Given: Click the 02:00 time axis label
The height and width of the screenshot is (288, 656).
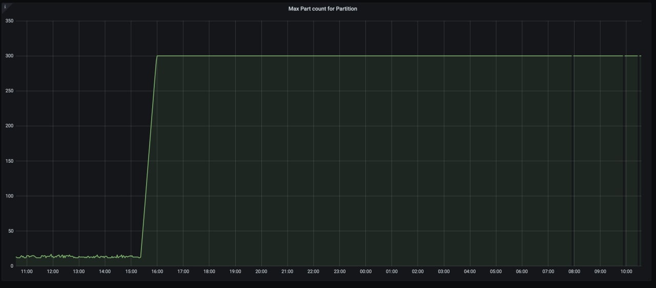Looking at the screenshot, I should 418,272.
